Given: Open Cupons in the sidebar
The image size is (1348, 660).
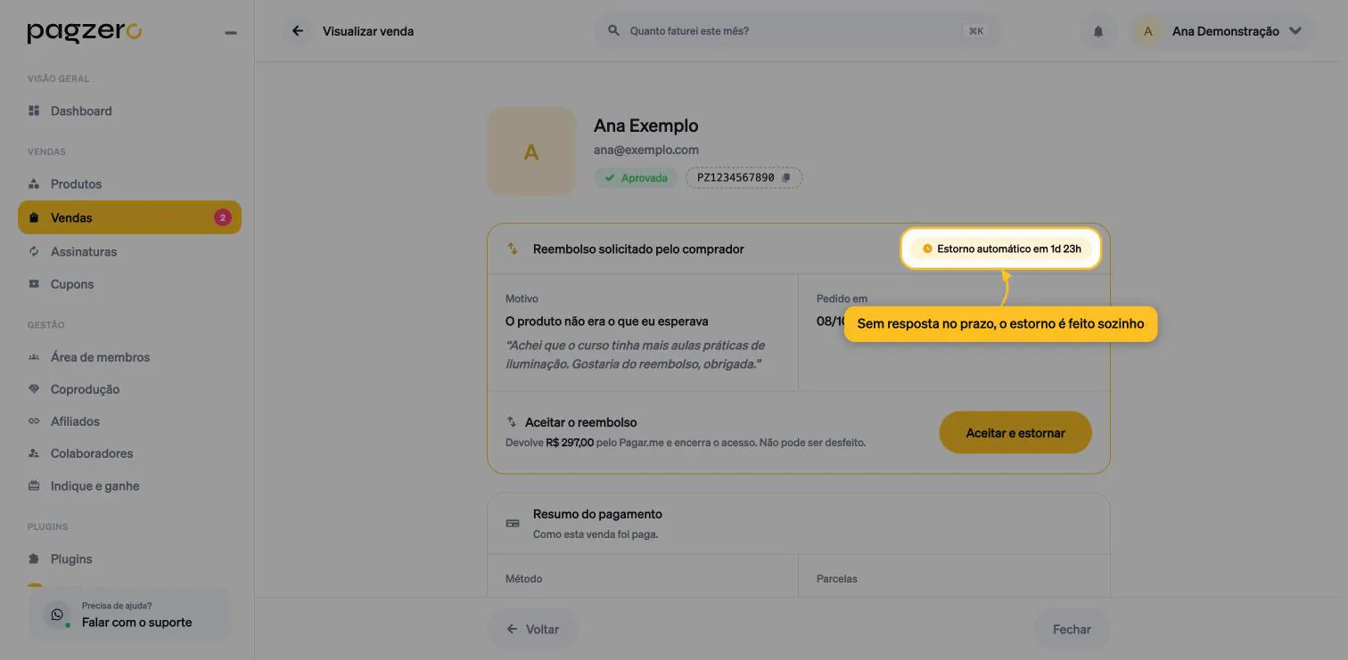Looking at the screenshot, I should tap(129, 285).
